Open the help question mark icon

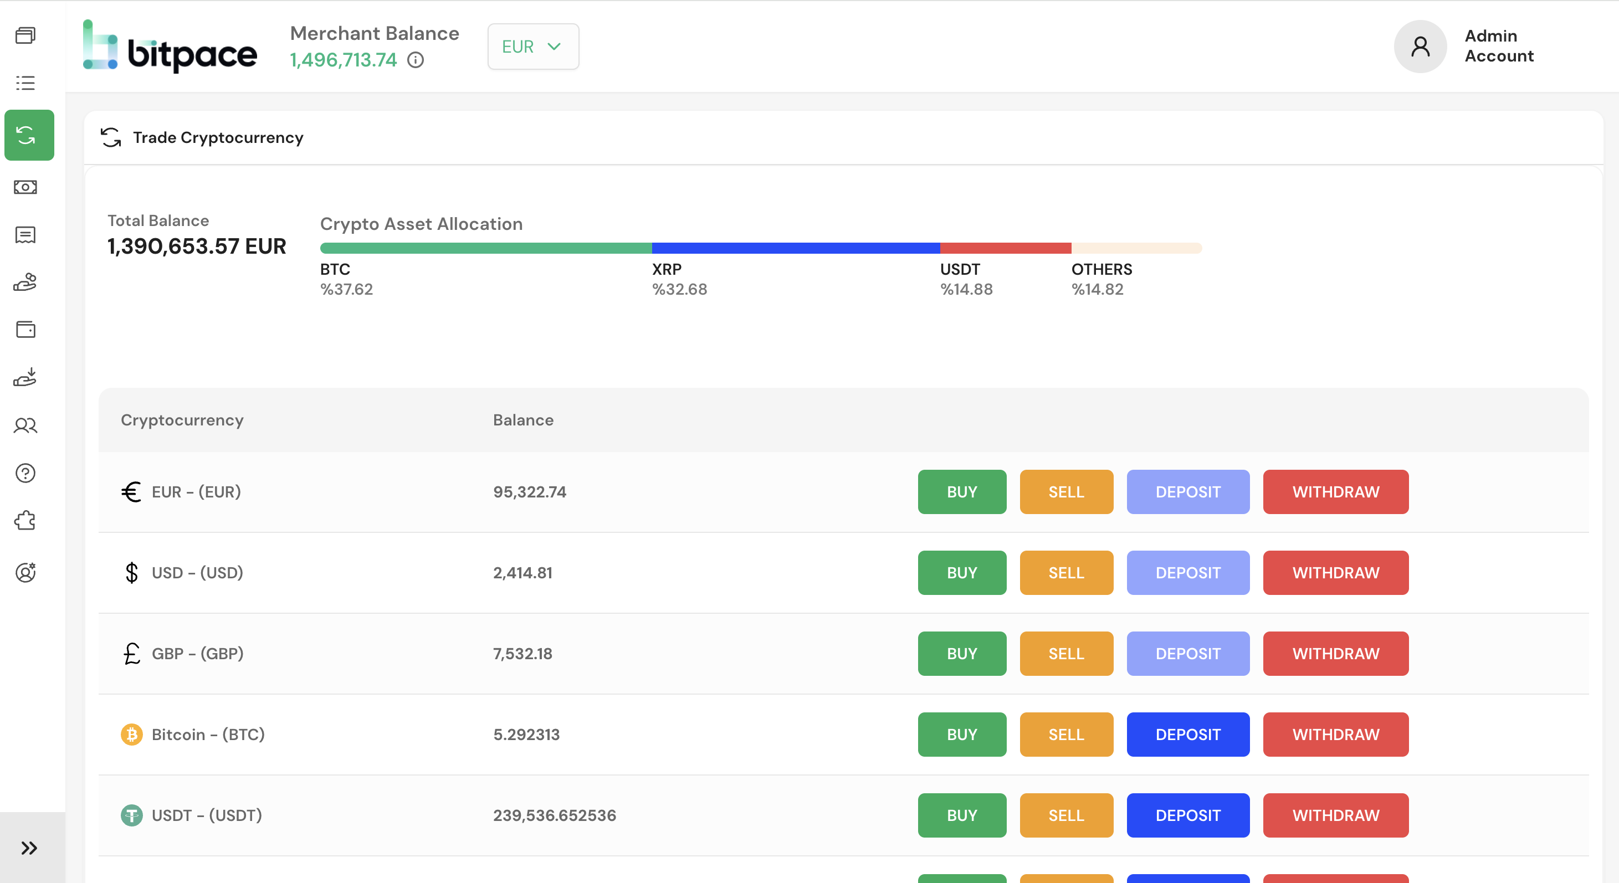[x=26, y=473]
